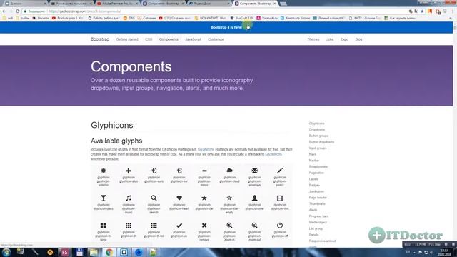Open Google Chrome from the taskbar
Viewport: 457px width, 257px height.
(109, 252)
